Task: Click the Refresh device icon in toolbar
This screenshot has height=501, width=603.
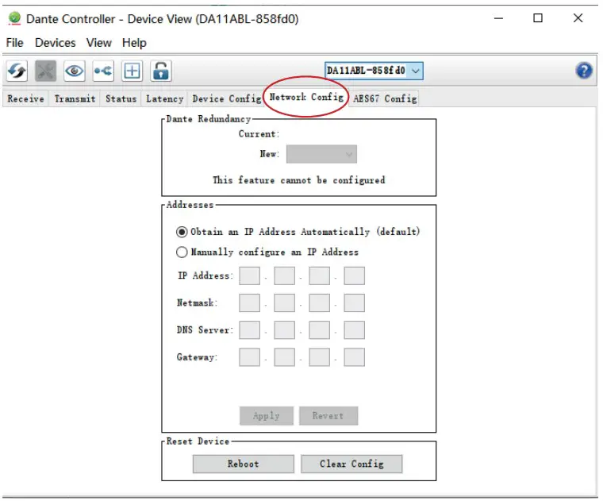Action: click(x=17, y=71)
